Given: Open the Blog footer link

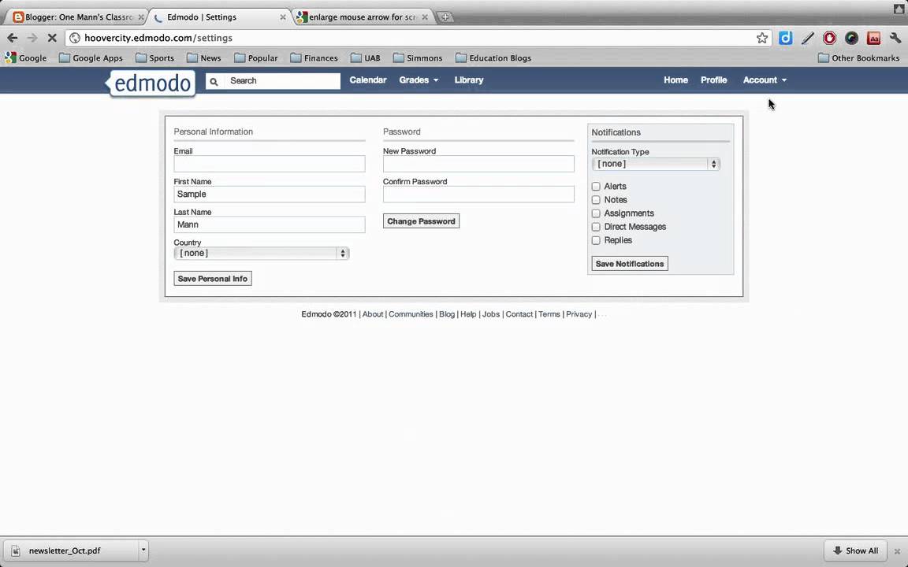Looking at the screenshot, I should click(446, 315).
